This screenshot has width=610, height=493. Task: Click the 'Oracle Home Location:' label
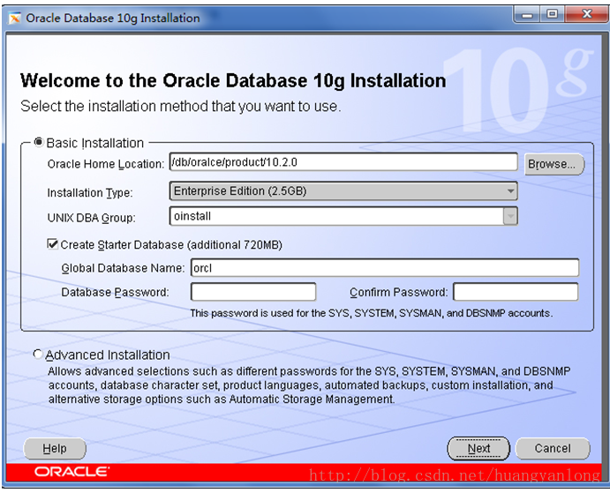tap(106, 164)
